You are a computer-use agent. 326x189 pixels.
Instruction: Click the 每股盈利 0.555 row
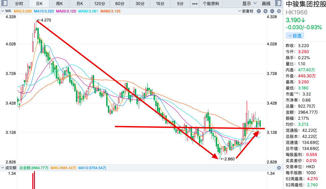pyautogui.click(x=301, y=154)
